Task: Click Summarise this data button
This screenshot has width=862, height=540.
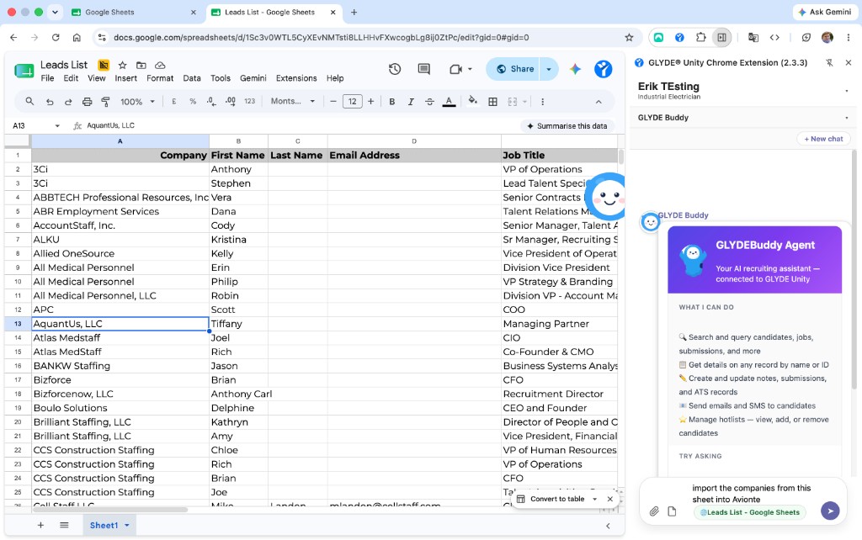Action: pos(567,126)
